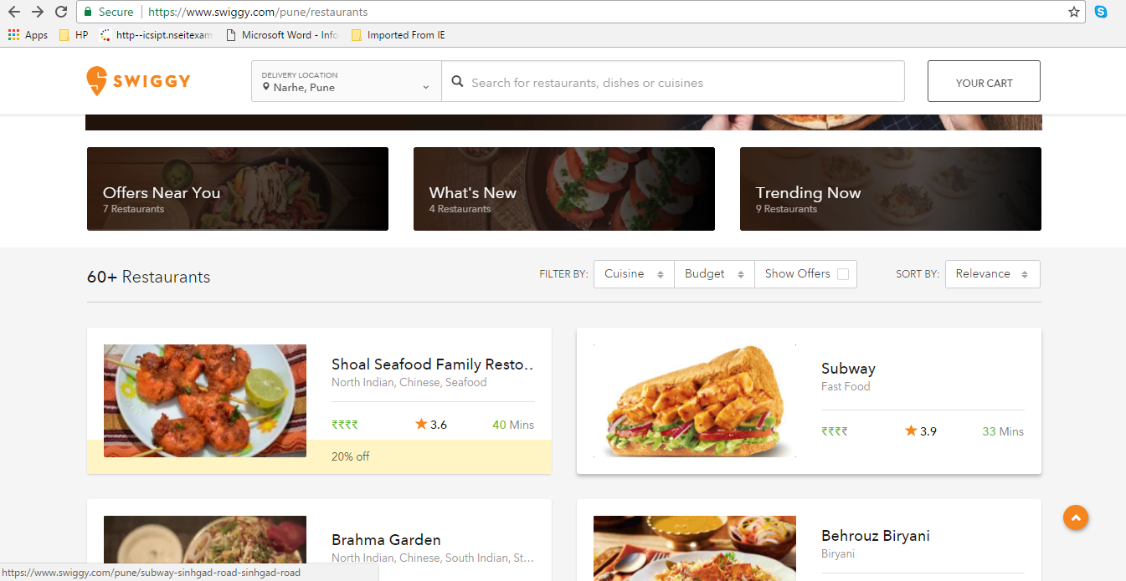
Task: Open the http--icsipt.nseitexam bookmark
Action: (157, 35)
